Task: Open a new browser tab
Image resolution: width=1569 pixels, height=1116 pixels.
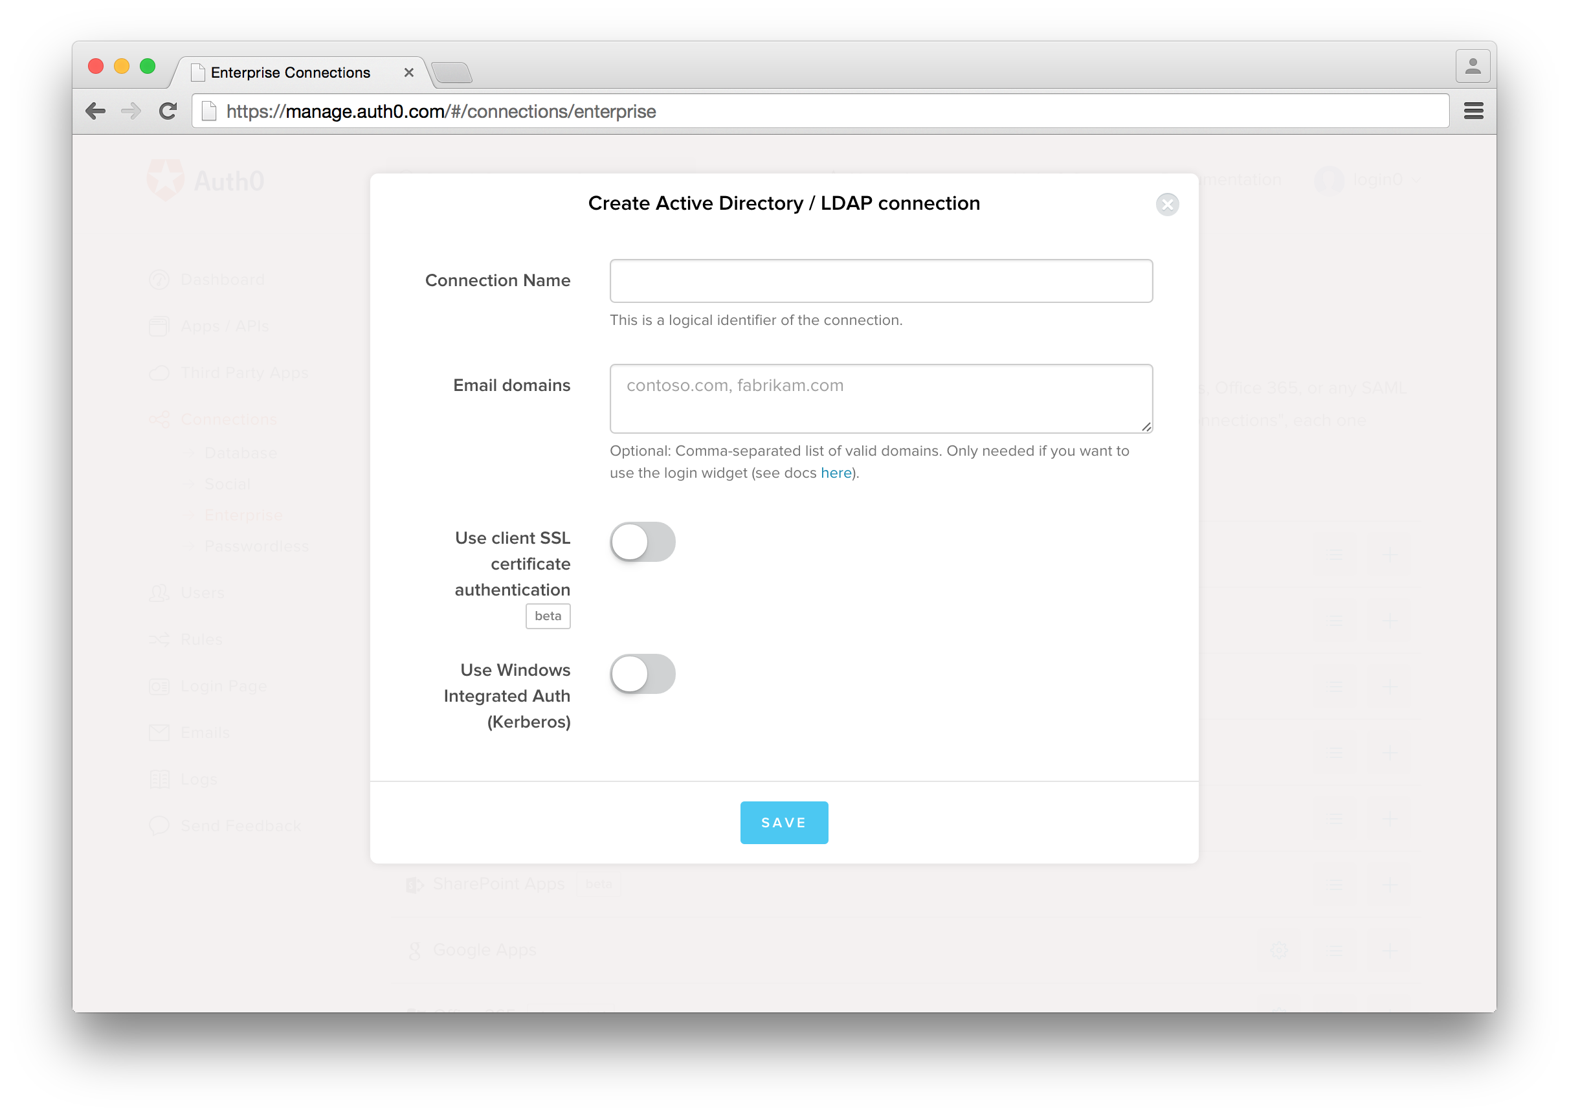Action: 452,73
